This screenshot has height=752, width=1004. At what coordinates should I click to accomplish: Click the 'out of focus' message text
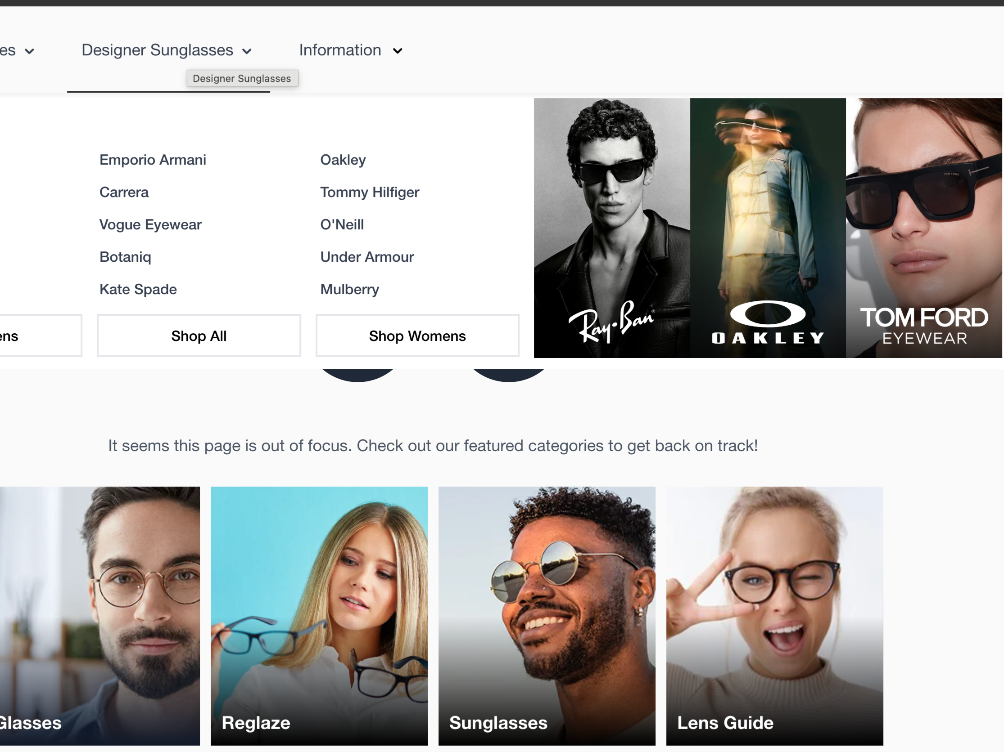click(x=433, y=446)
